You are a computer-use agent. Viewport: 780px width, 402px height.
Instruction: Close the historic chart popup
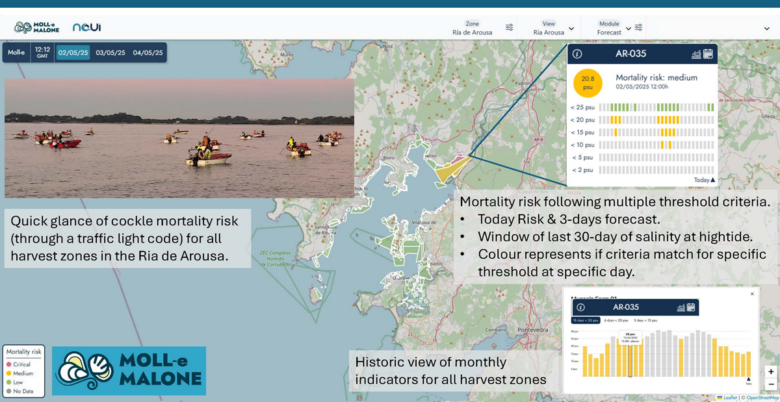click(x=752, y=294)
